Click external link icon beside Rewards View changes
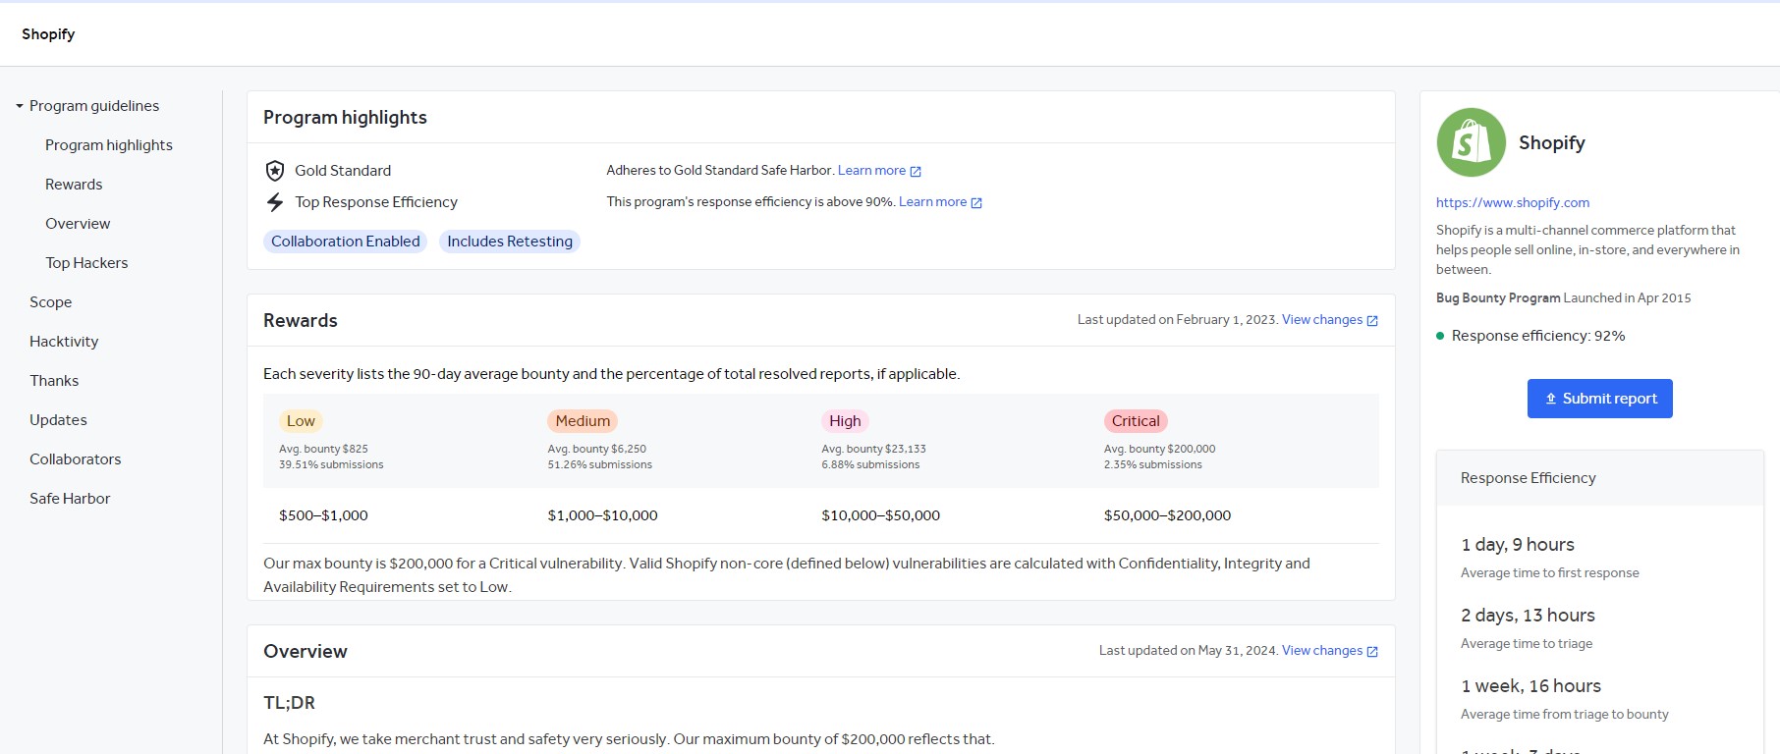 point(1372,321)
